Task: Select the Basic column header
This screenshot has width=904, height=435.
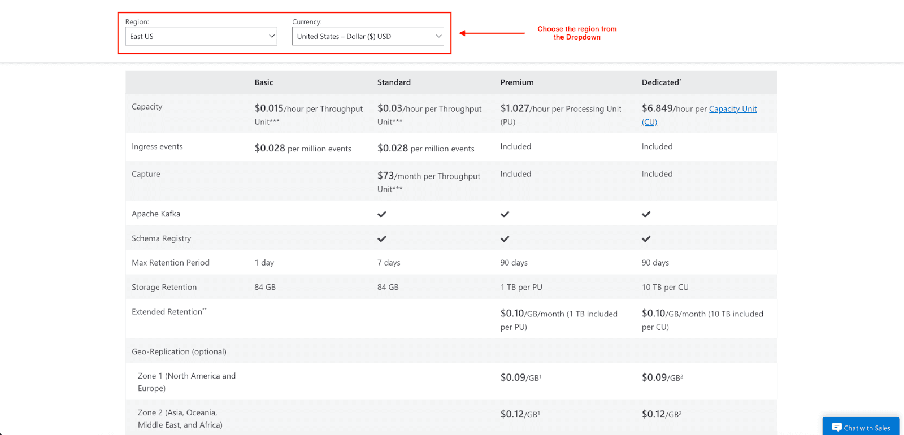Action: pos(263,82)
